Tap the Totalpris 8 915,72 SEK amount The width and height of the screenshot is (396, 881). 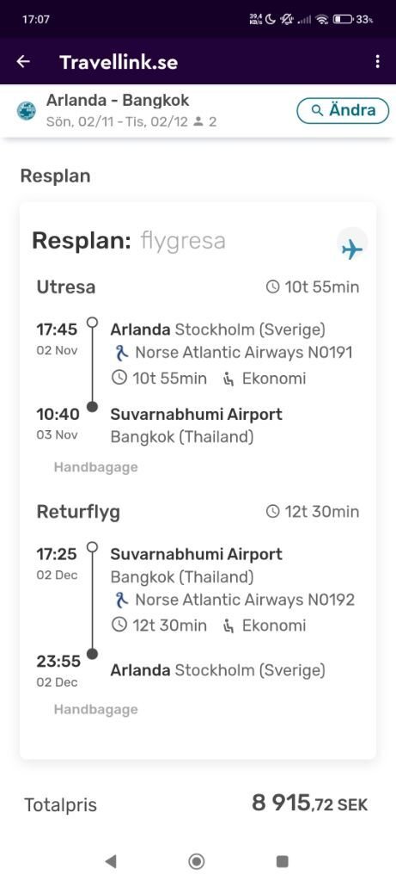309,804
